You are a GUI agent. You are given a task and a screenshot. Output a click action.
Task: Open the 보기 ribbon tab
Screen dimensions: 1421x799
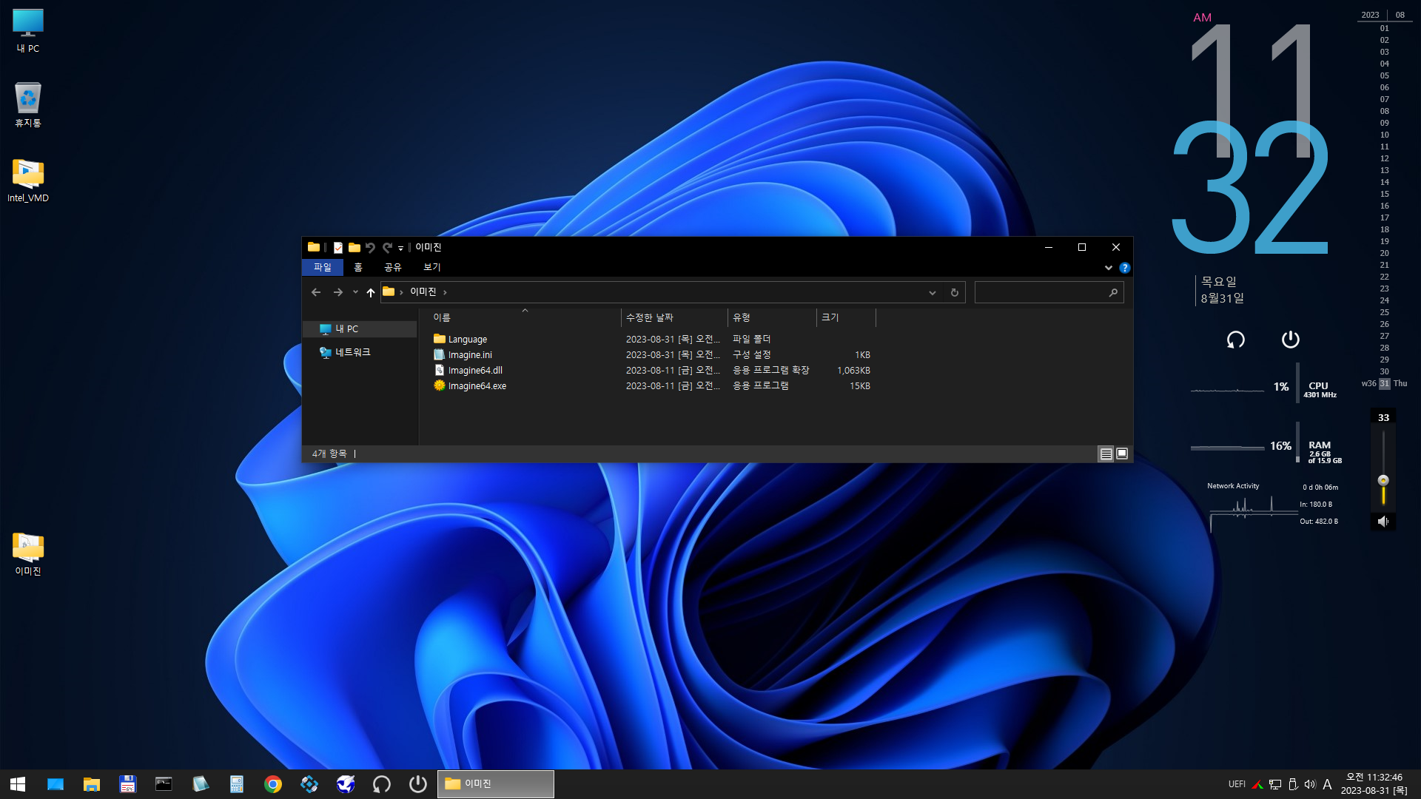pyautogui.click(x=432, y=267)
